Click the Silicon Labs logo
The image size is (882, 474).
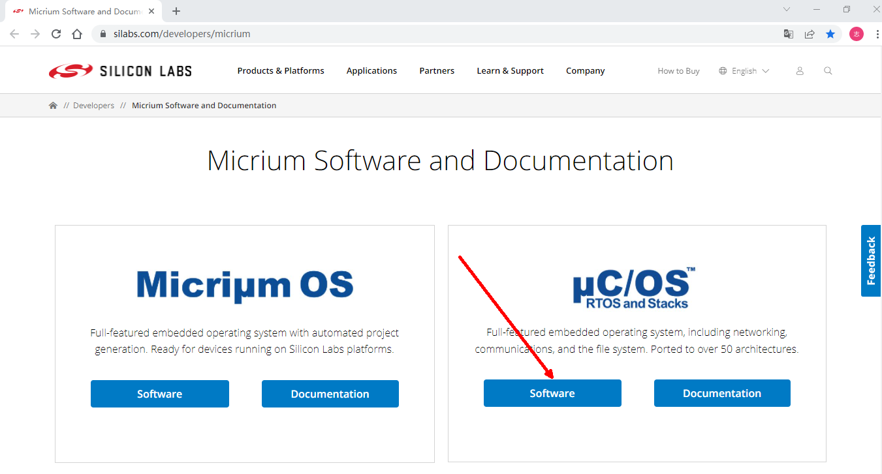pyautogui.click(x=119, y=70)
